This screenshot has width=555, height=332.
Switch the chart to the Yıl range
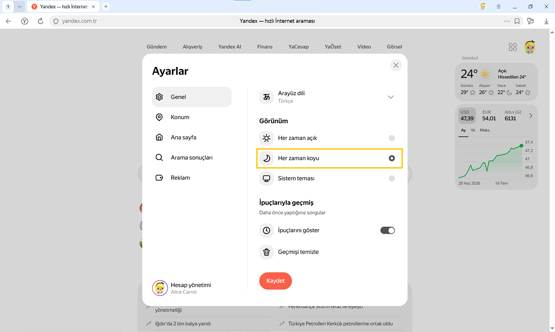pyautogui.click(x=473, y=130)
